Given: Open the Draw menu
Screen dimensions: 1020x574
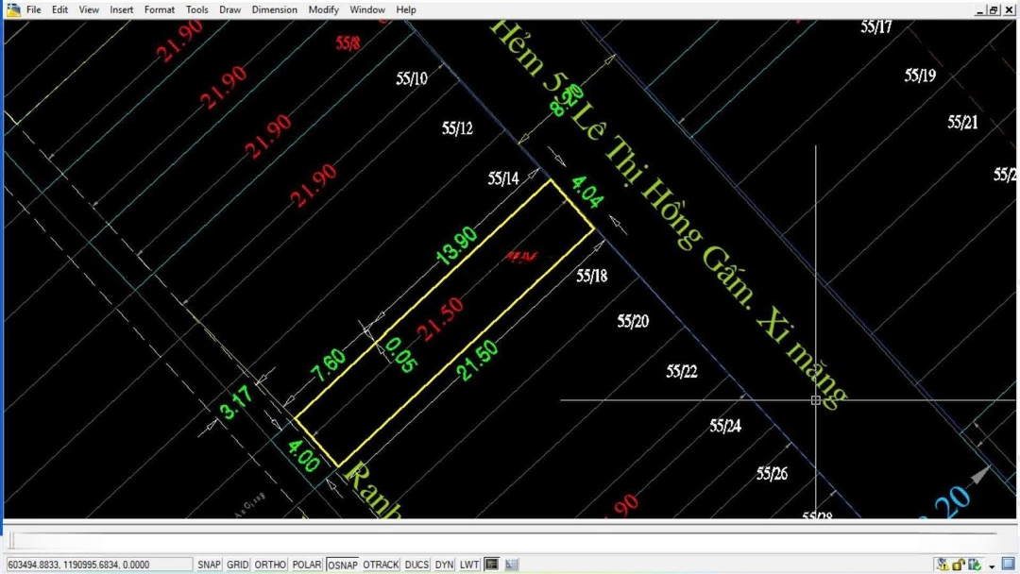Looking at the screenshot, I should (229, 9).
